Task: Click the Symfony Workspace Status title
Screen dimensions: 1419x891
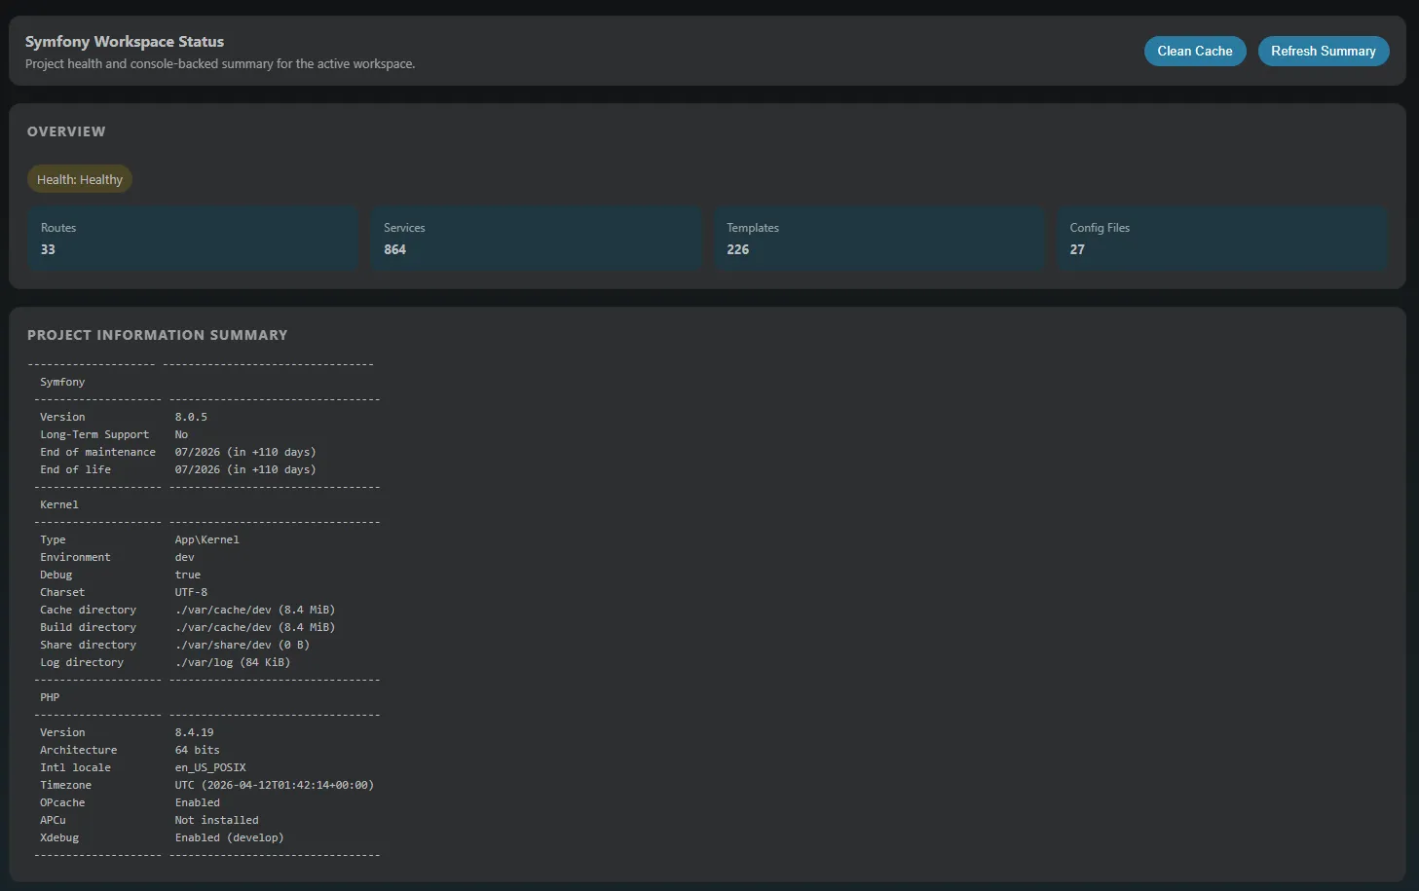Action: click(125, 42)
